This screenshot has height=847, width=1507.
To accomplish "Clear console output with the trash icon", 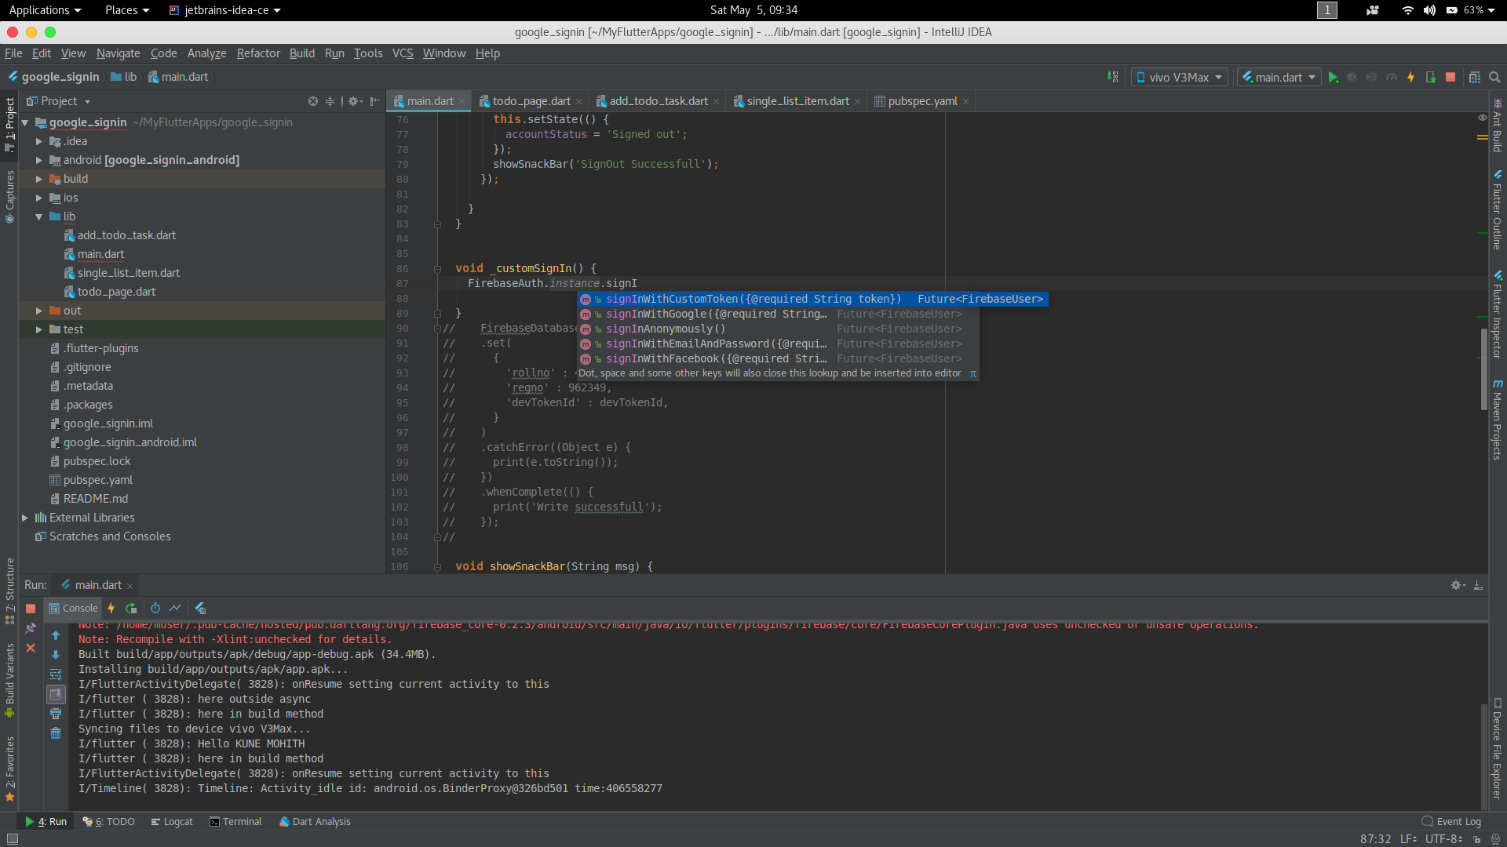I will [56, 733].
